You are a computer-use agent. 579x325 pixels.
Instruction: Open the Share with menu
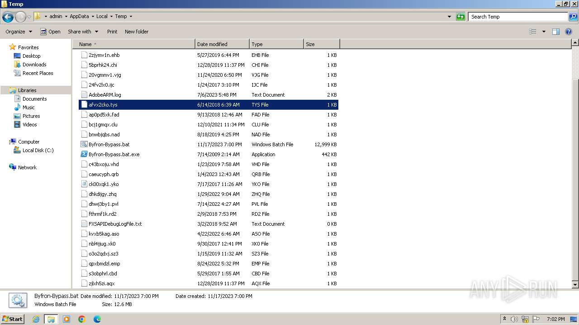[83, 32]
